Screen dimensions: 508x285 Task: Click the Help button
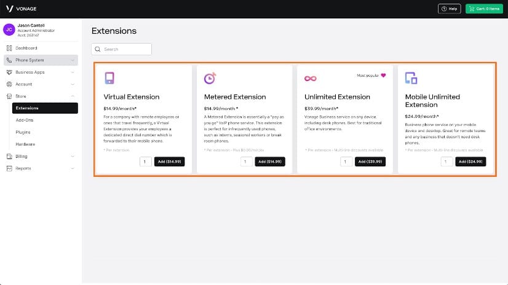(449, 9)
